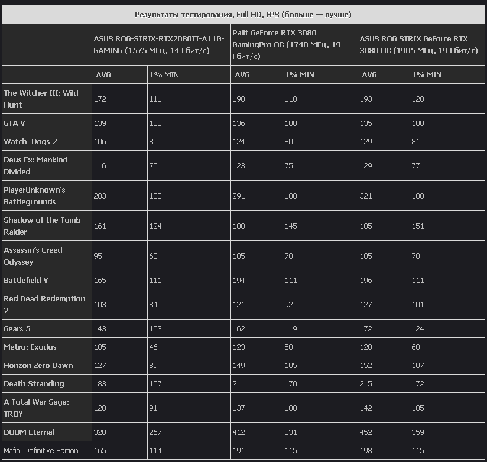Click Red Dead Redemption 2 value 84

click(153, 305)
